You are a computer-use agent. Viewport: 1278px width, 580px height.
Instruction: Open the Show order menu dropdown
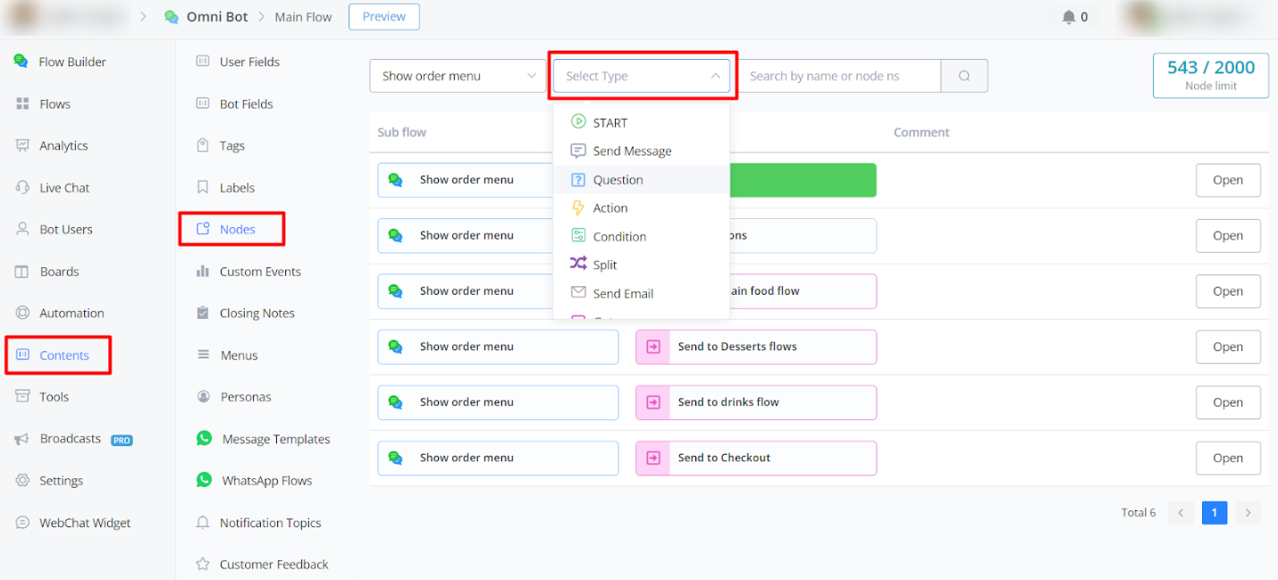click(x=456, y=76)
